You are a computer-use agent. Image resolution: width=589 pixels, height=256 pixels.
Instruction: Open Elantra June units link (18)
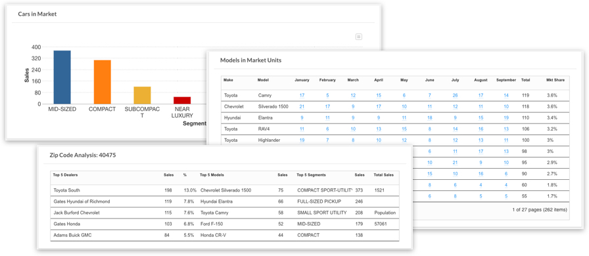tap(430, 118)
